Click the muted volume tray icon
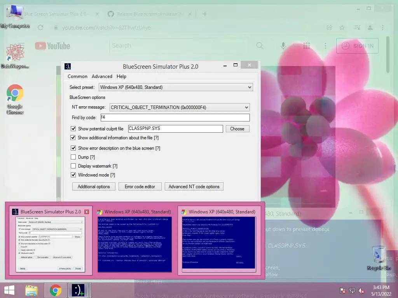Screen dimensions: 398x298 coord(361,291)
